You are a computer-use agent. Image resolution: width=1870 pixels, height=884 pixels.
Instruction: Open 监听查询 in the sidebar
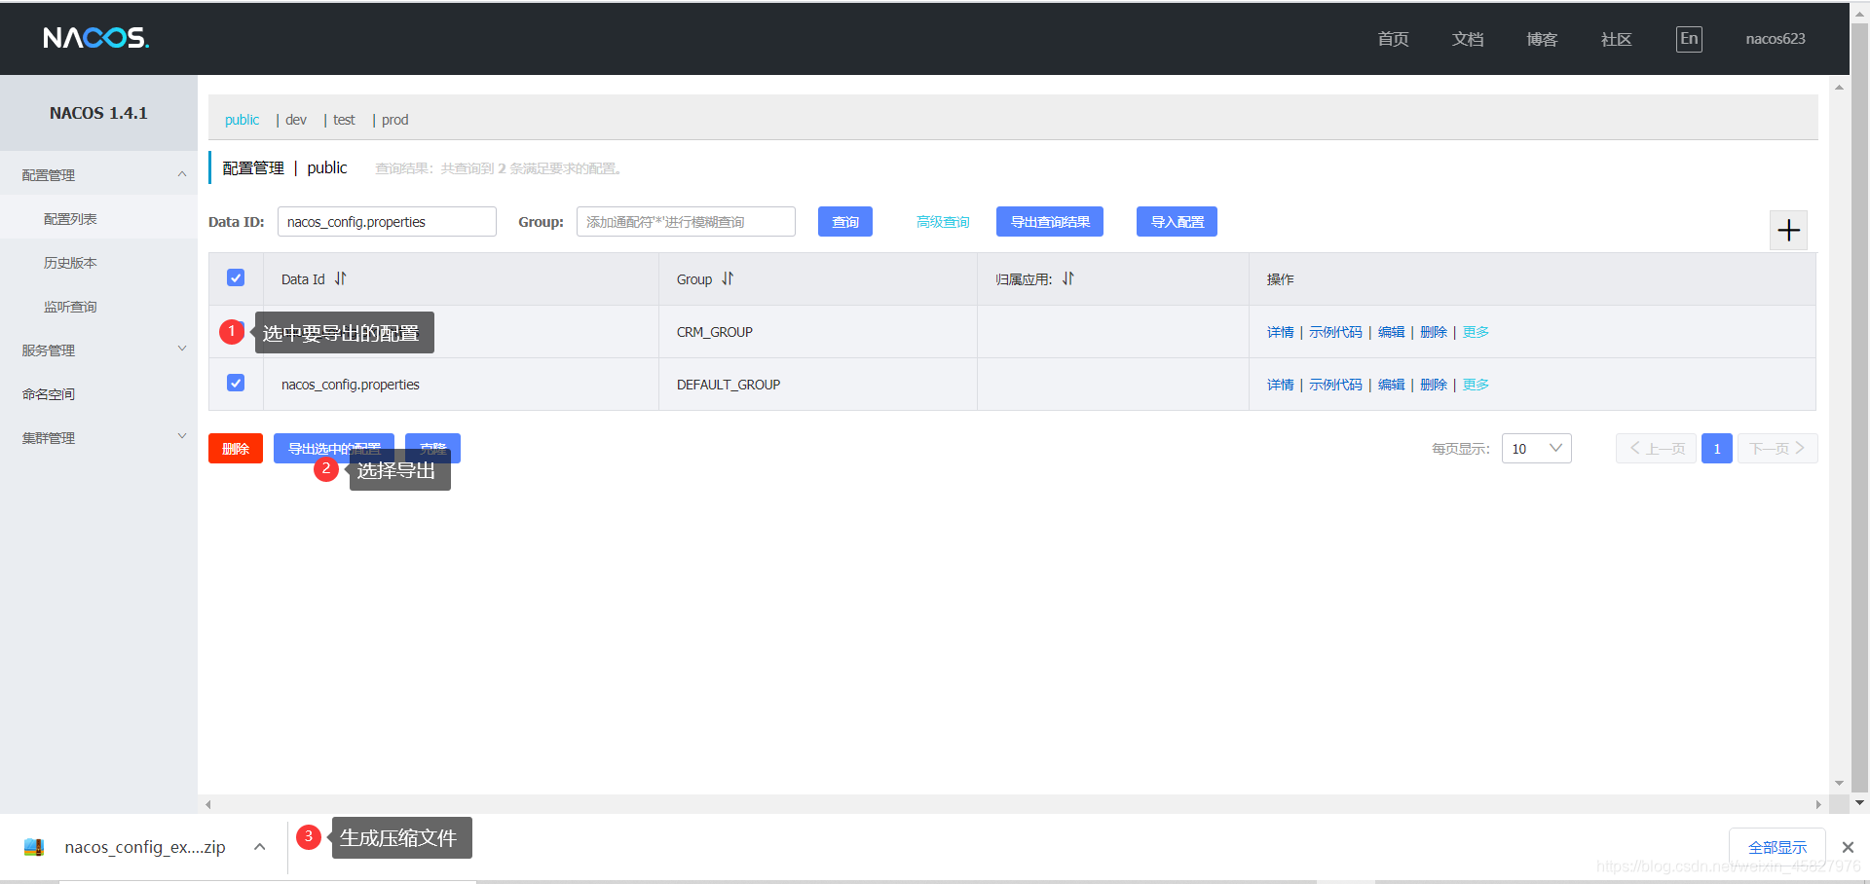click(x=70, y=307)
